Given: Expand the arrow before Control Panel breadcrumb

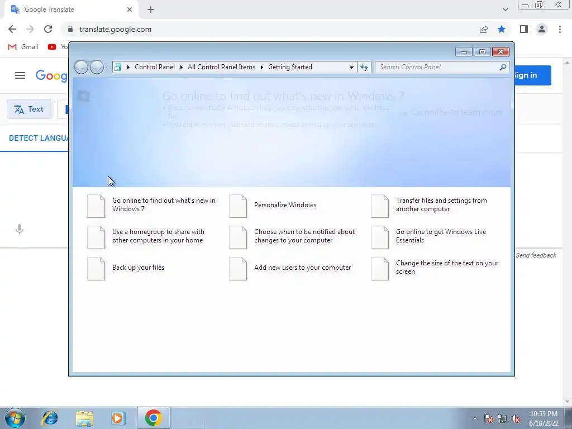Looking at the screenshot, I should click(128, 67).
